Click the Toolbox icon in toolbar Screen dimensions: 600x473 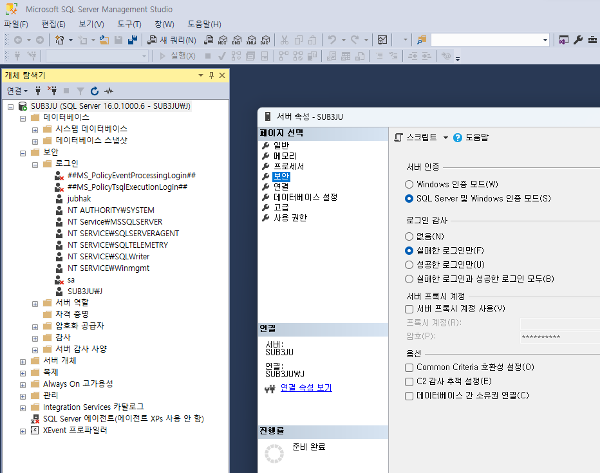(592, 40)
